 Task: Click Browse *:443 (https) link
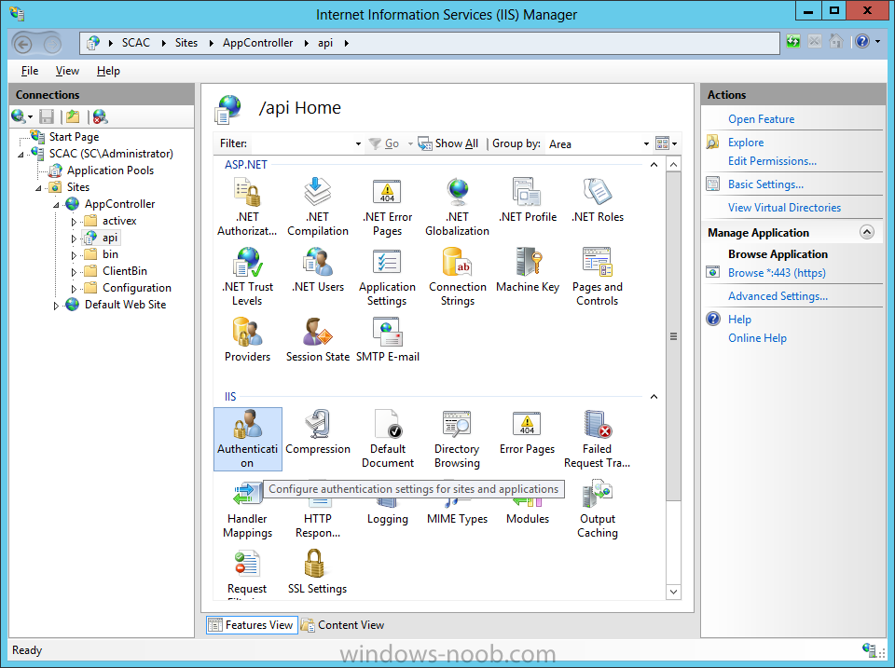tap(777, 273)
